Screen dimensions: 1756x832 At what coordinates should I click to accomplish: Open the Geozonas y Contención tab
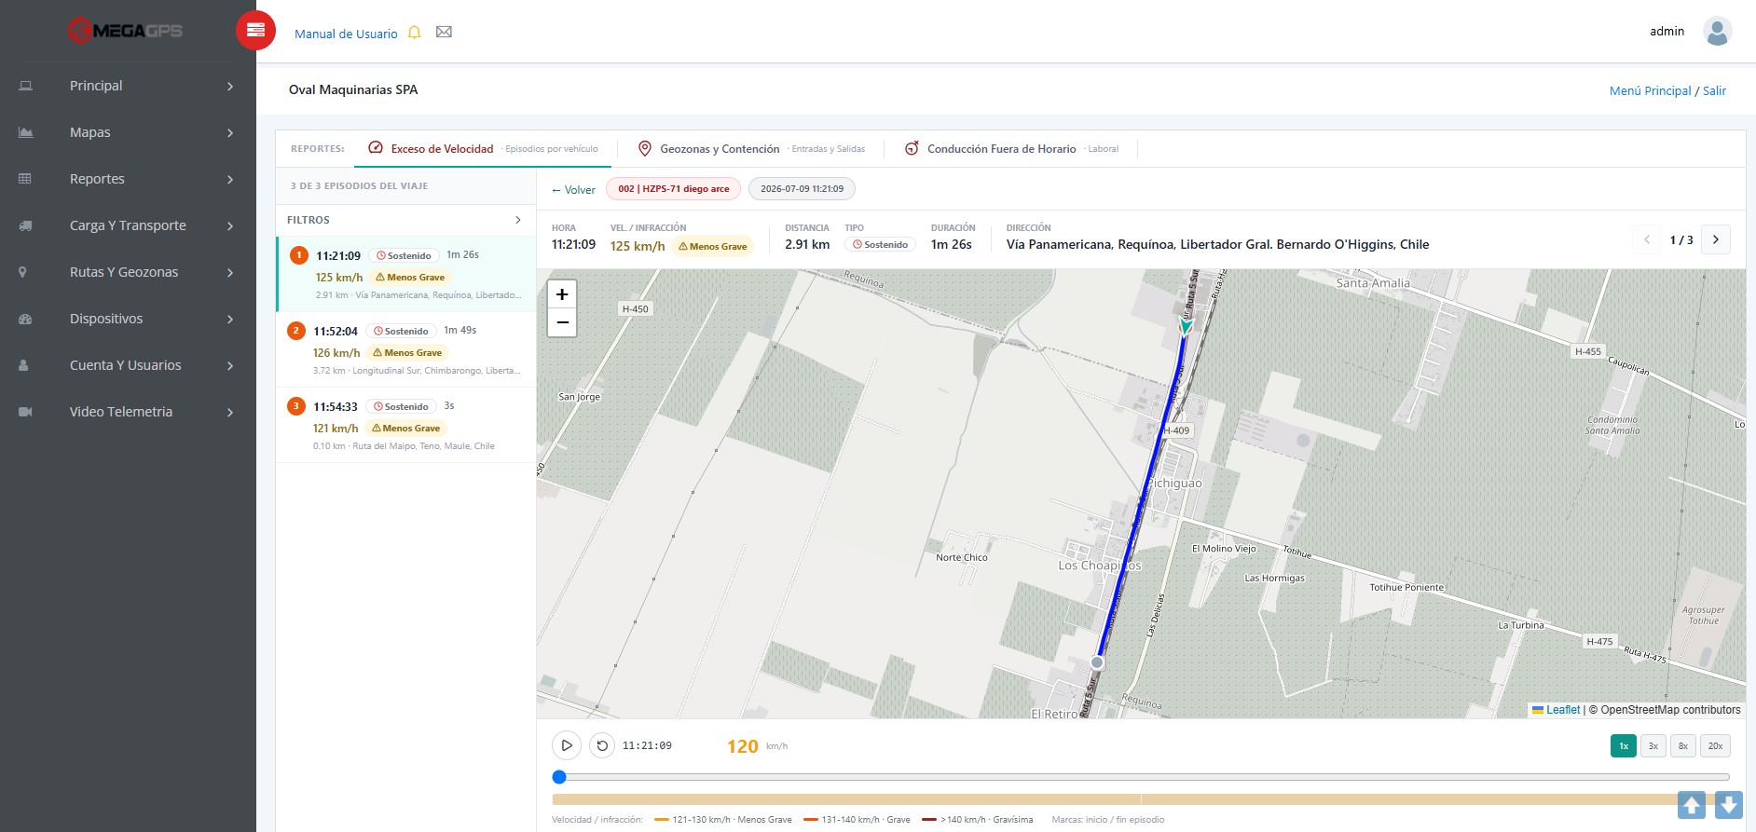click(751, 148)
